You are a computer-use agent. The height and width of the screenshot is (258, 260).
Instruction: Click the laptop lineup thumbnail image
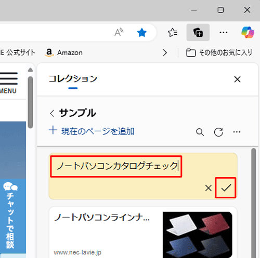[x=198, y=235]
